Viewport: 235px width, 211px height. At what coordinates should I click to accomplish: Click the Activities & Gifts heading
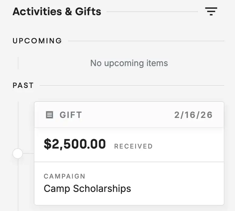(57, 12)
